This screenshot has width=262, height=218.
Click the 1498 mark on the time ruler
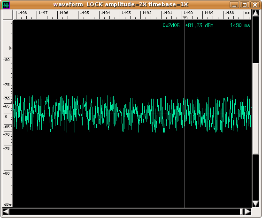click(x=23, y=13)
